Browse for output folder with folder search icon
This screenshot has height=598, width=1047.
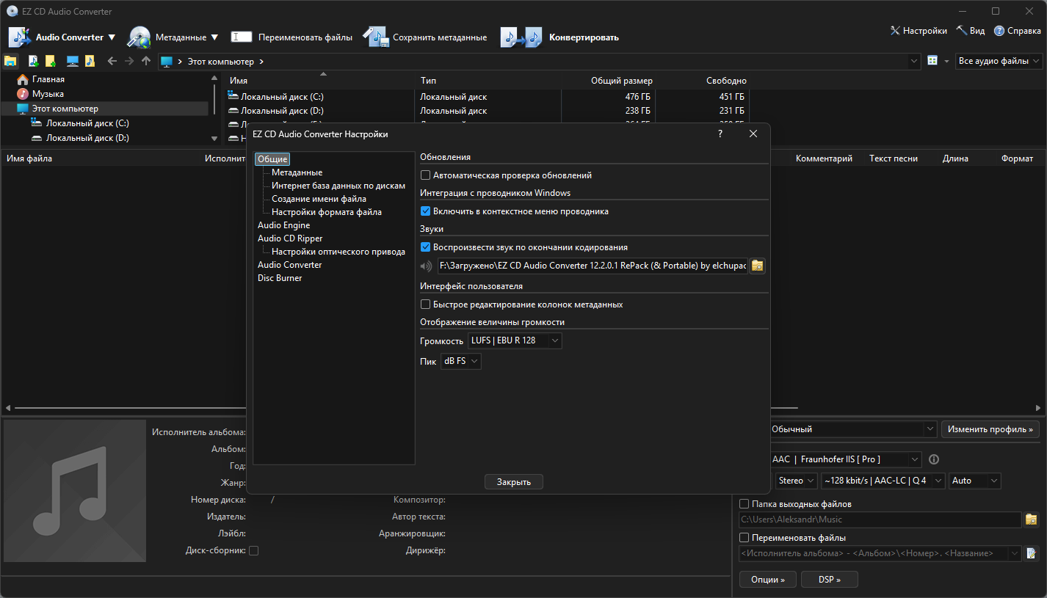pos(1032,519)
